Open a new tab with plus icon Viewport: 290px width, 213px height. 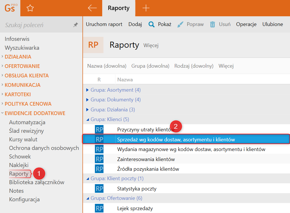[x=146, y=8]
